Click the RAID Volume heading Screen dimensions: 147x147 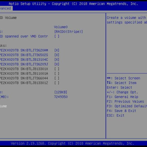click(x=8, y=18)
